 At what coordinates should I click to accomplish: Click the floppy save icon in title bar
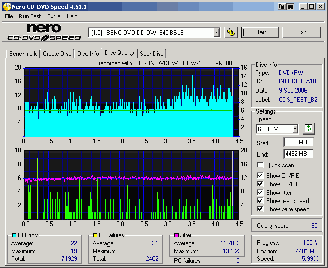click(x=290, y=6)
